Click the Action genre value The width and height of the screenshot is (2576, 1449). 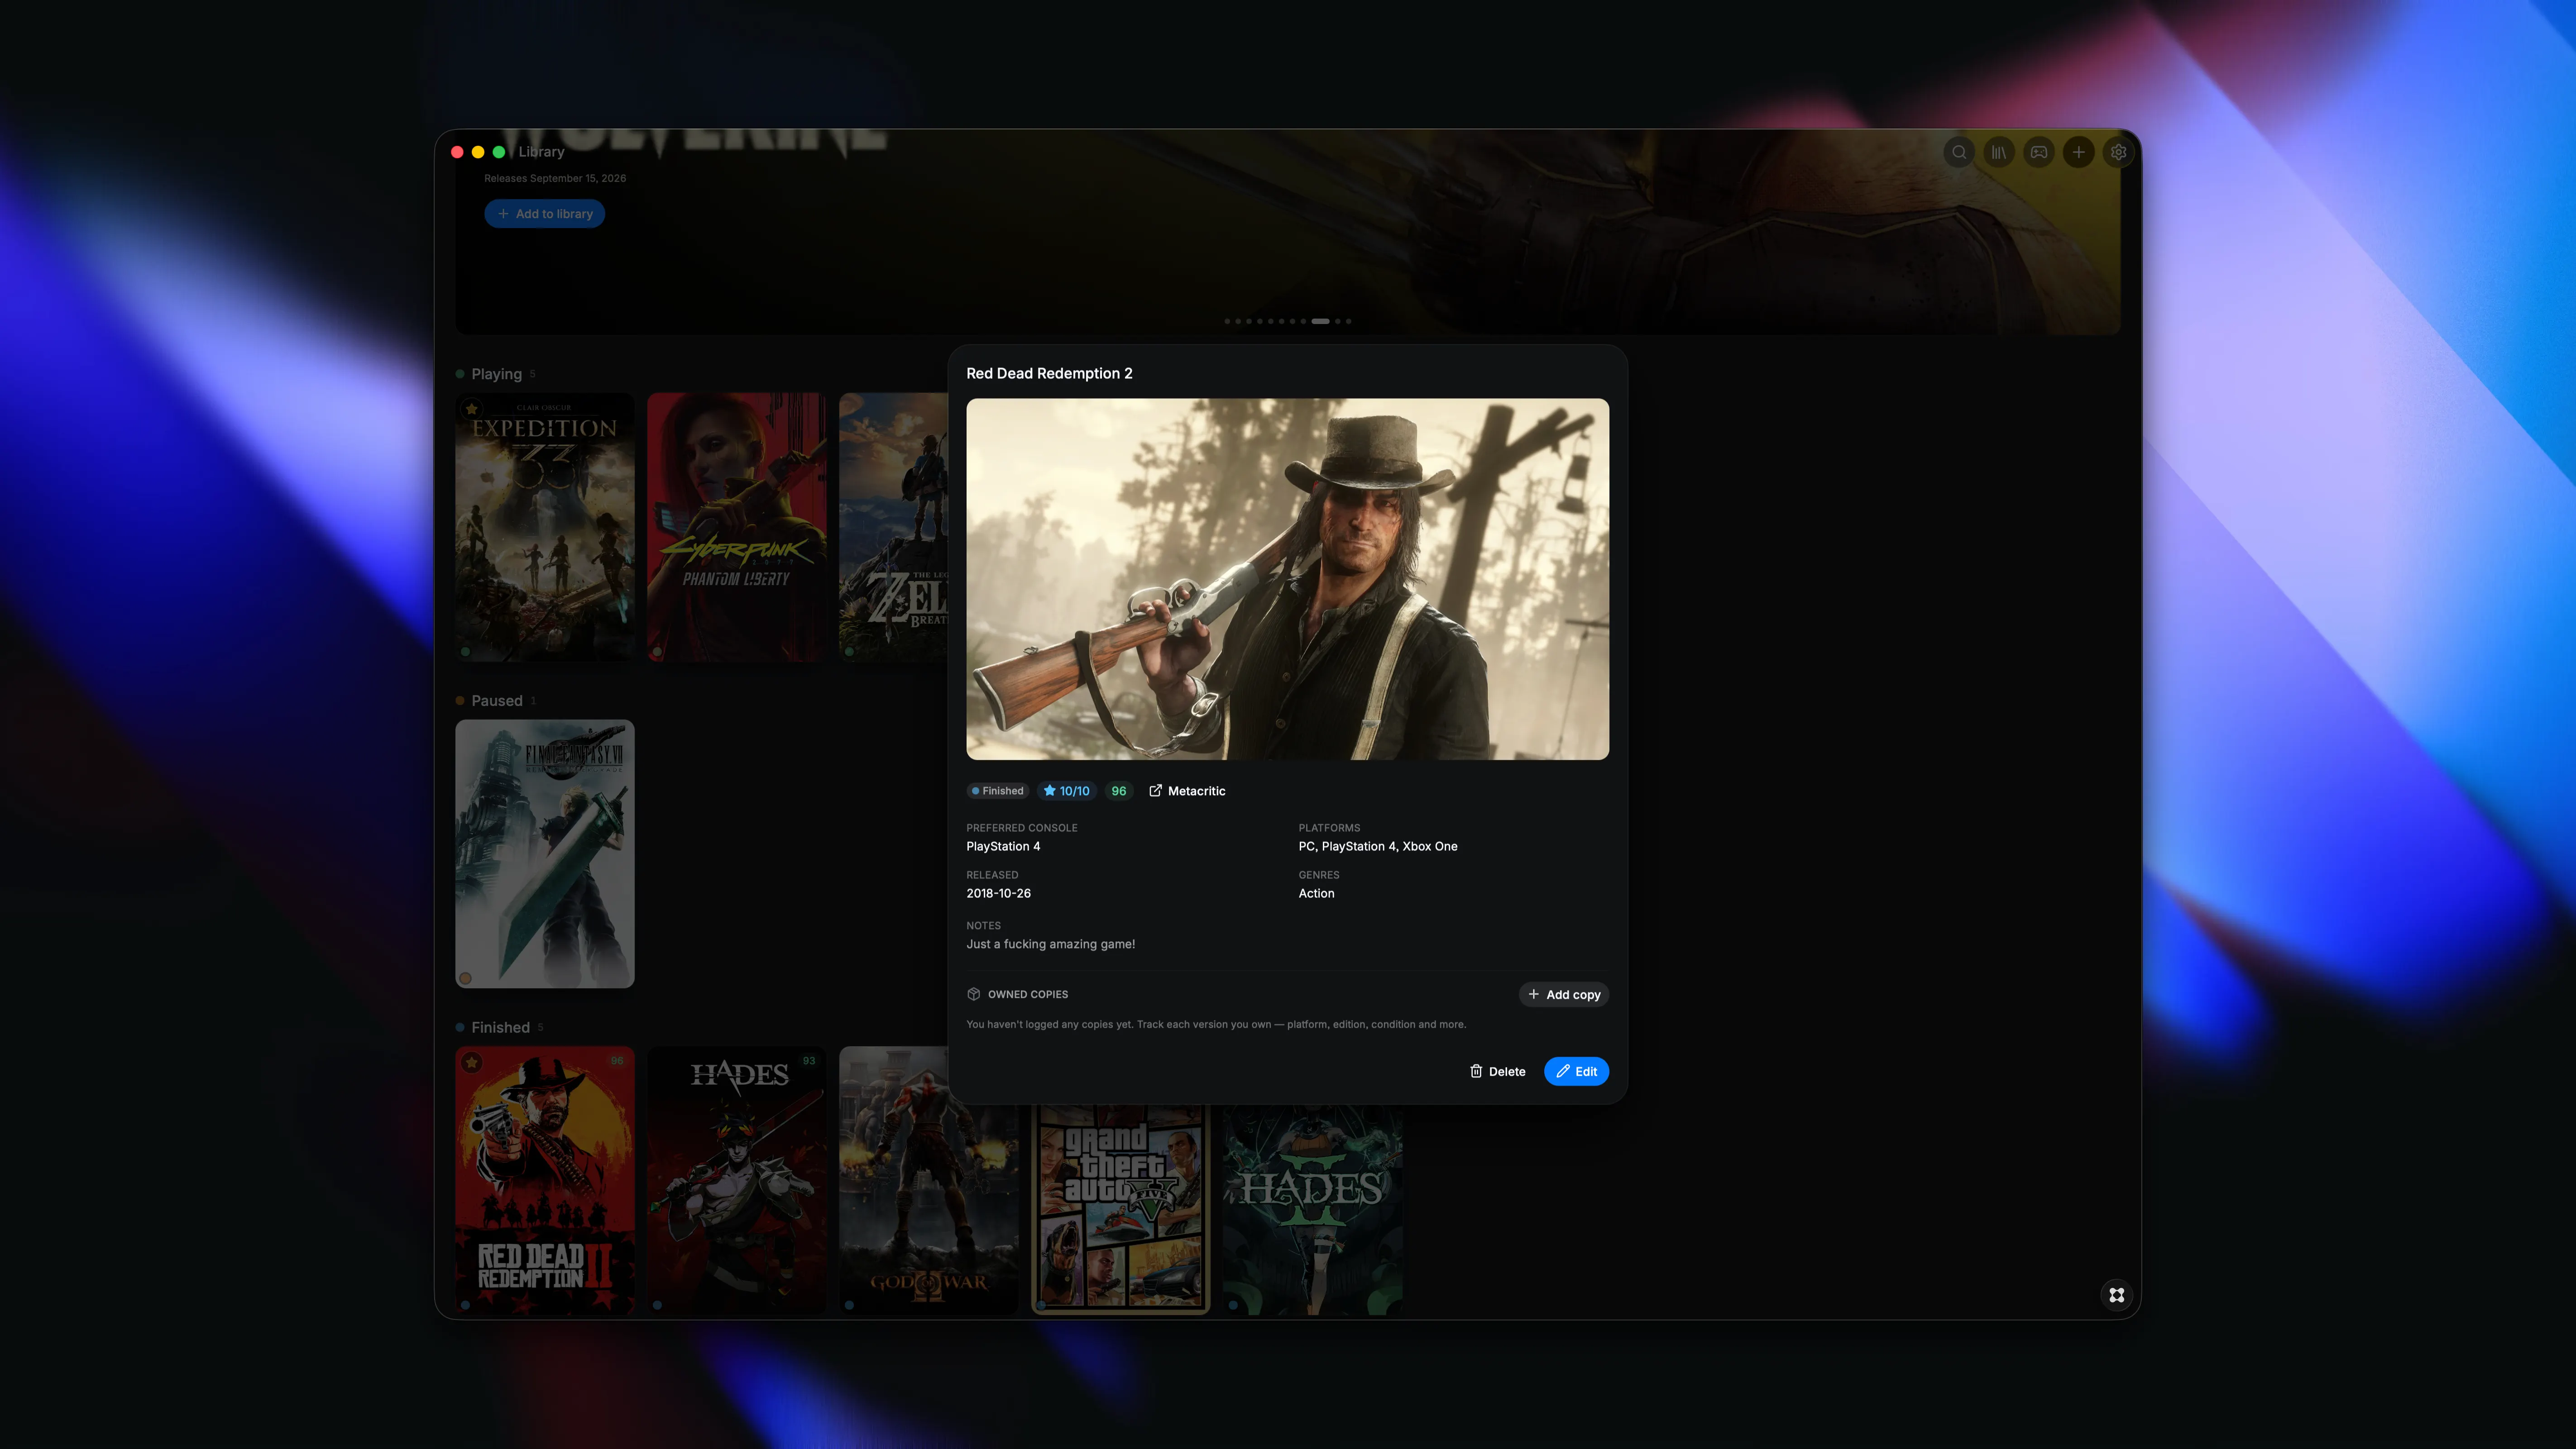(x=1316, y=893)
